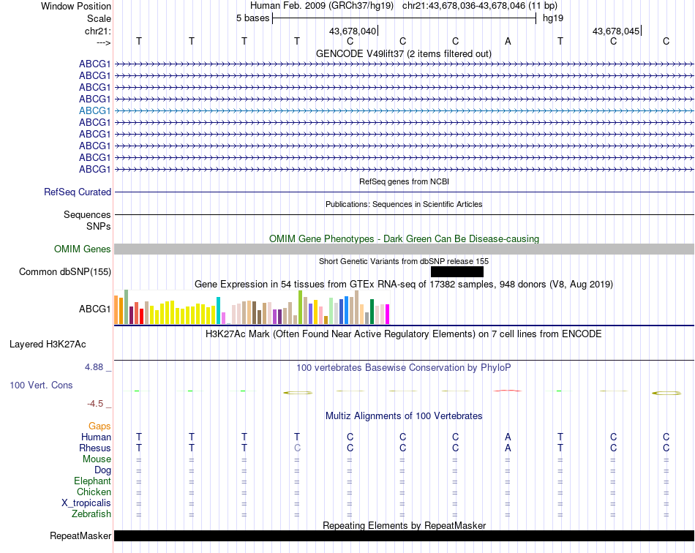This screenshot has height=553, width=695.
Task: Click the gray OMIM Genes bar
Action: (405, 249)
